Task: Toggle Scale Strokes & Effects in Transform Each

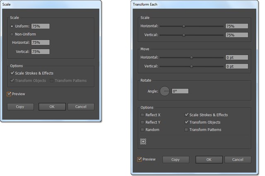Action: click(186, 115)
